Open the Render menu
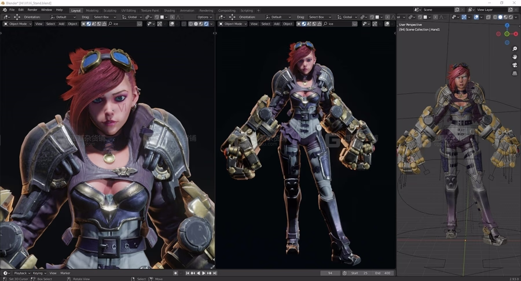Screen dimensions: 521x281 pyautogui.click(x=32, y=10)
